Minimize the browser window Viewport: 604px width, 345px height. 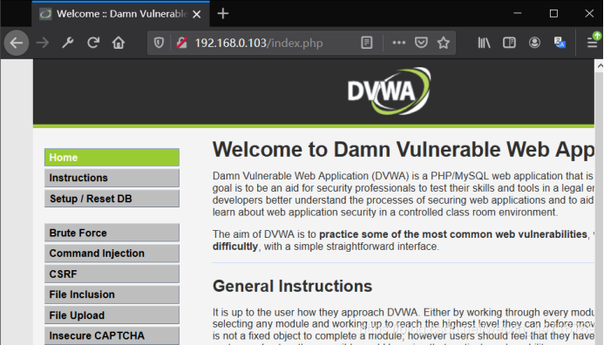[x=518, y=13]
